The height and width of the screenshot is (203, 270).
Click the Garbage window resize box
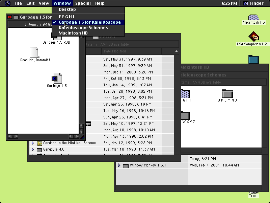tap(82, 137)
